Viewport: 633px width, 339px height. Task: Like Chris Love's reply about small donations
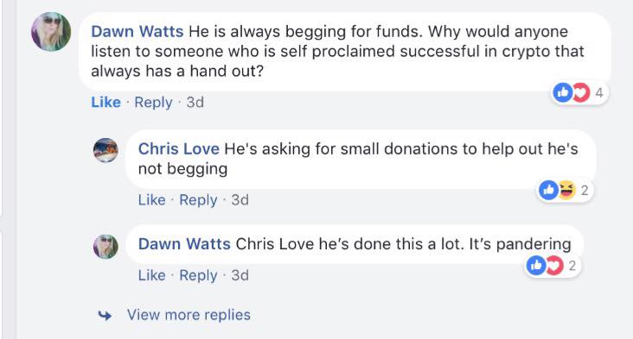click(x=152, y=200)
